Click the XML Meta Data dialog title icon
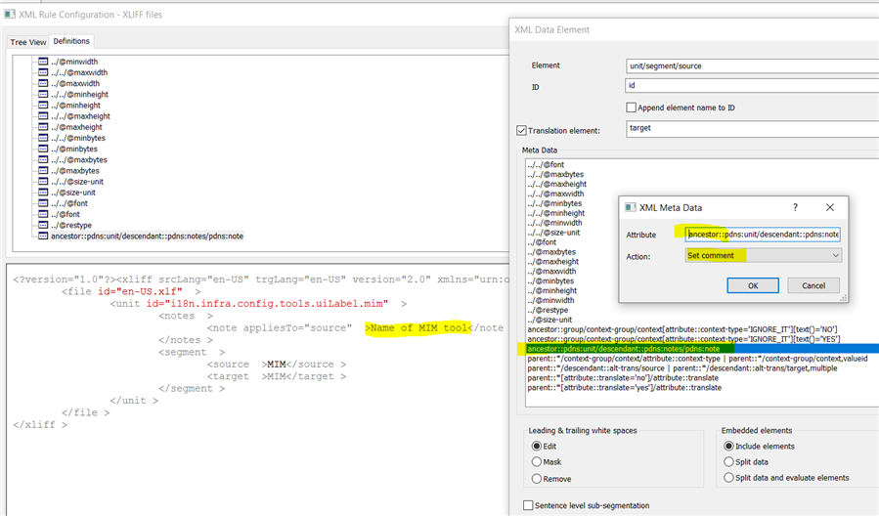This screenshot has height=516, width=879. point(631,207)
